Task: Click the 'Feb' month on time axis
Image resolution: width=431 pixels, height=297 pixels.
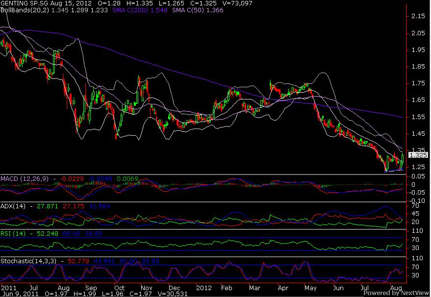Action: tap(227, 288)
